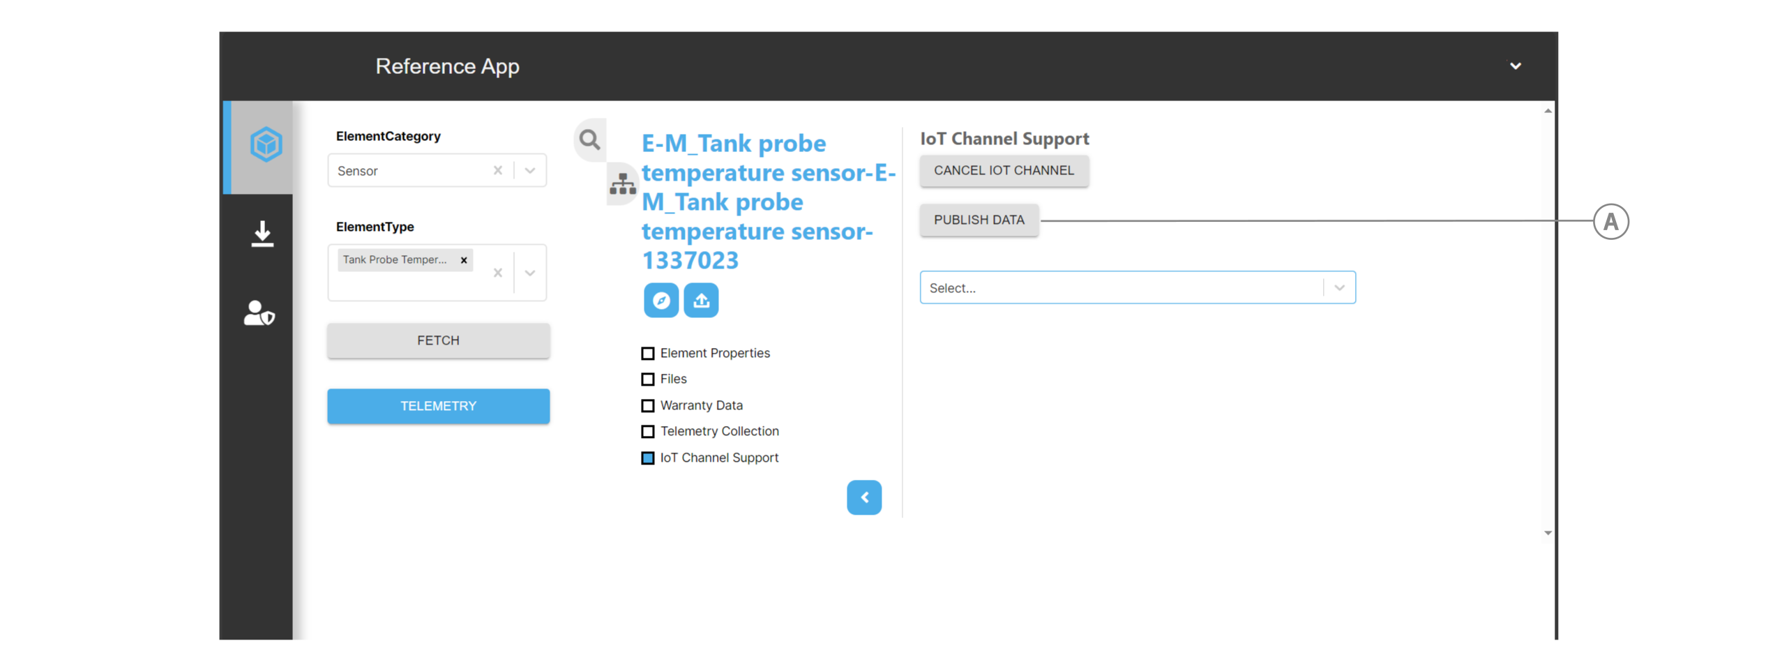Click the hierarchy tree icon

coord(622,184)
